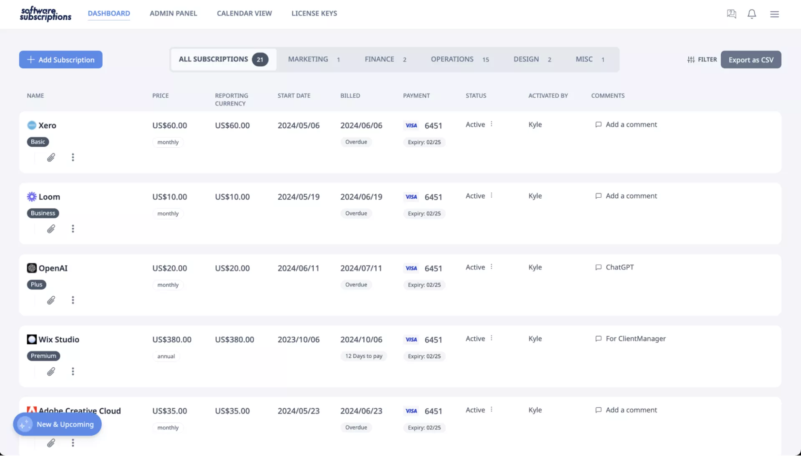Click the notification bell icon

point(751,14)
